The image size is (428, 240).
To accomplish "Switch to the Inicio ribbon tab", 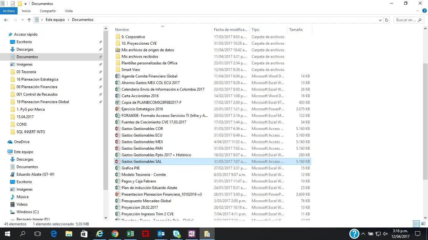I will [x=26, y=11].
